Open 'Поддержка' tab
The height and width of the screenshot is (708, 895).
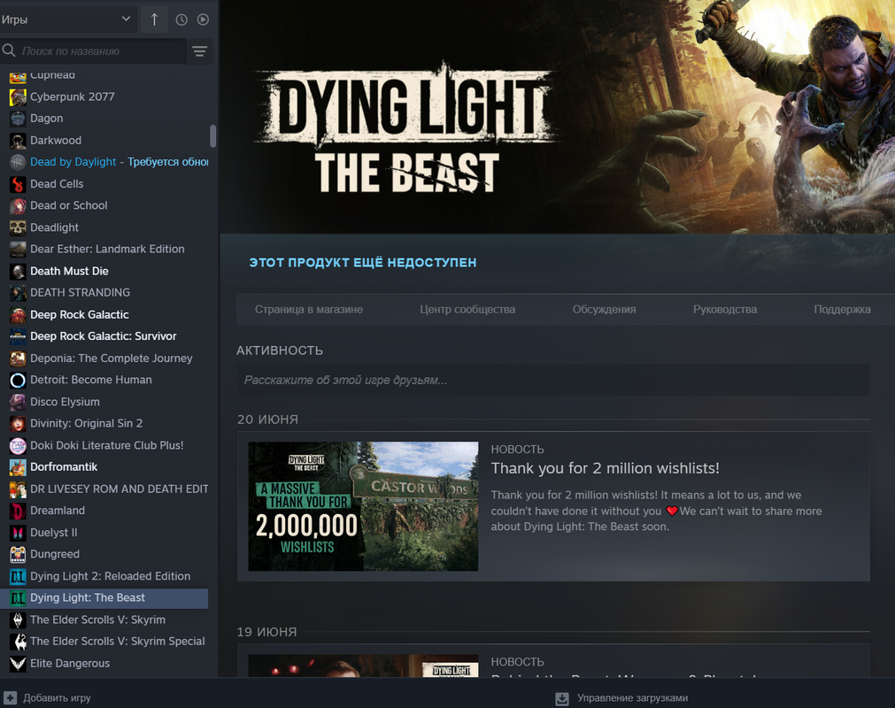[842, 309]
